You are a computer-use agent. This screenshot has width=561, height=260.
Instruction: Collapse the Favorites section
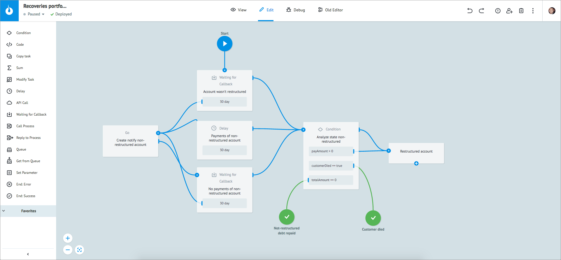click(x=4, y=211)
